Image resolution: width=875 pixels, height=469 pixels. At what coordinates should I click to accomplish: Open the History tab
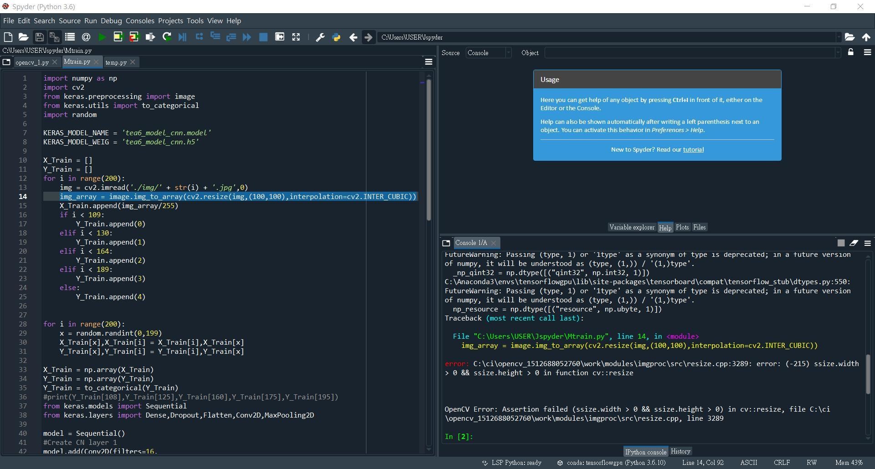point(680,451)
